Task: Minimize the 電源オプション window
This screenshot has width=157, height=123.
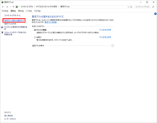Action: point(141,2)
